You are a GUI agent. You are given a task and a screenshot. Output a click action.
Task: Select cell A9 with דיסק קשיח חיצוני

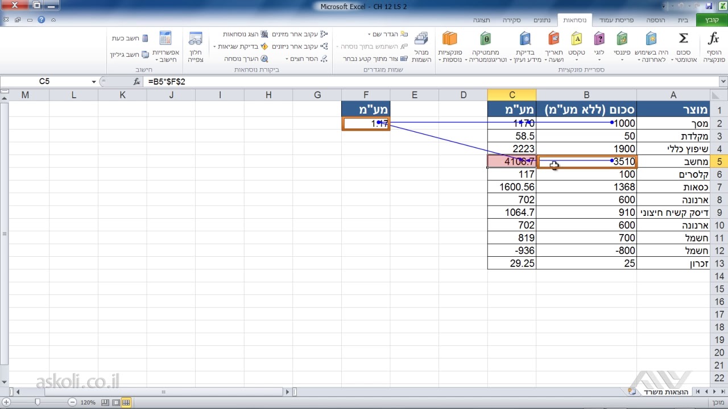pyautogui.click(x=673, y=212)
